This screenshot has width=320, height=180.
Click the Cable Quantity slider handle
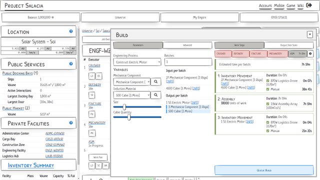[129, 117]
